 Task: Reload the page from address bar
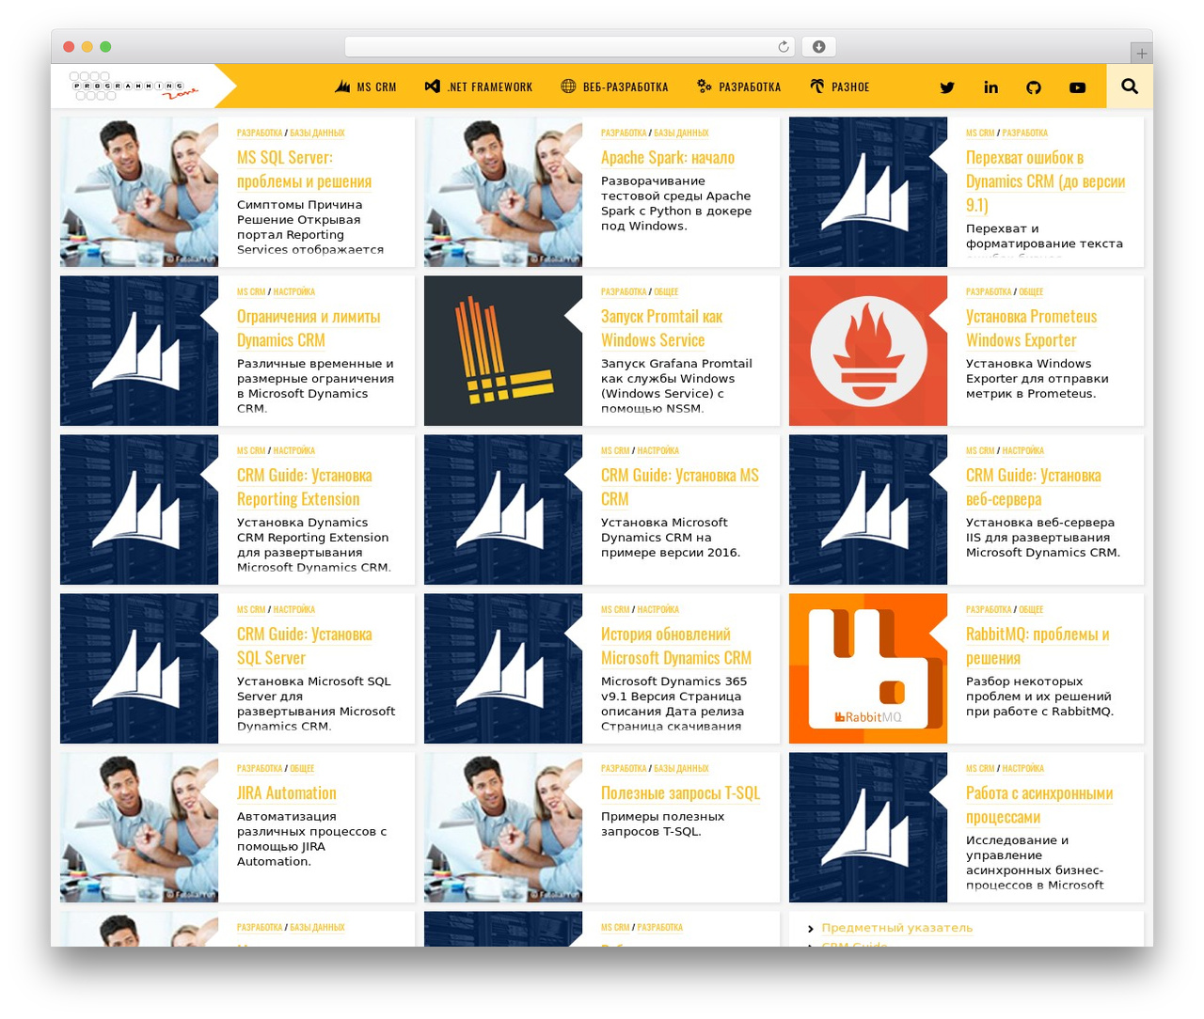pos(784,47)
